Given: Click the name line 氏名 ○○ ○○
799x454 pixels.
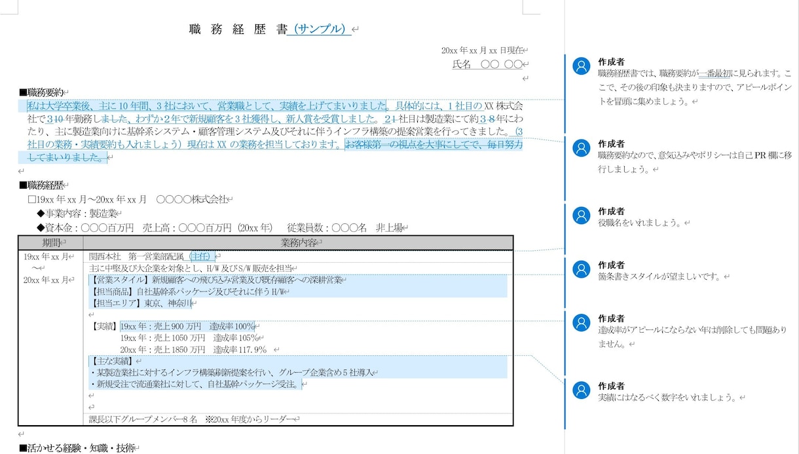Looking at the screenshot, I should (x=487, y=64).
